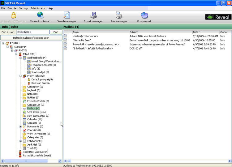Click the Checklist red checkmark icon
232x167 pixels.
[24, 130]
